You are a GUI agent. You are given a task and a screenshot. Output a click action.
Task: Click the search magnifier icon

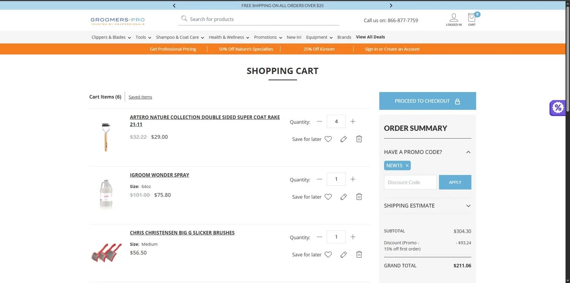click(184, 19)
